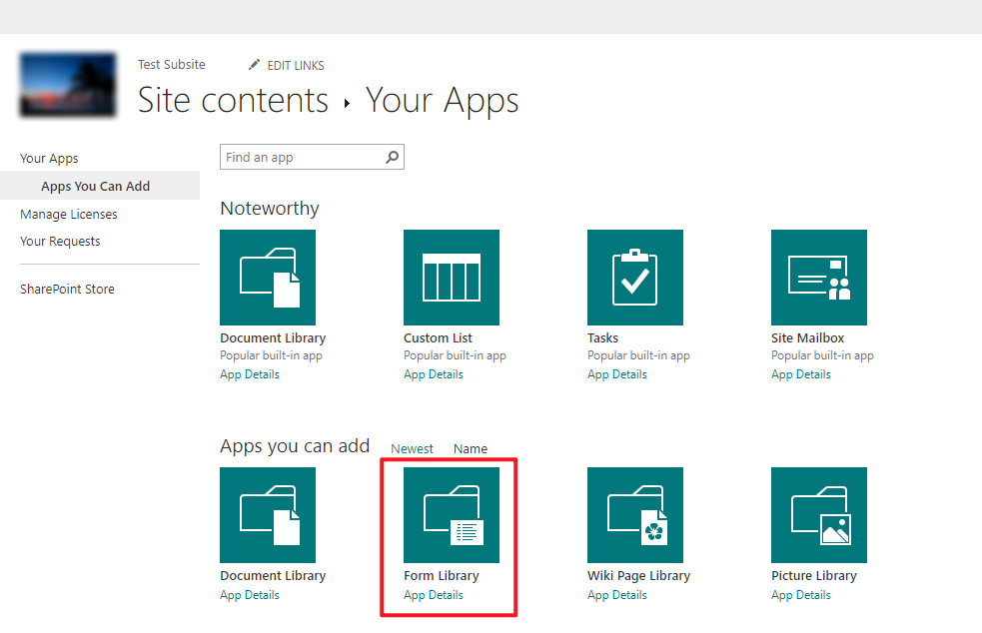982x633 pixels.
Task: Open App Details for Site Mailbox
Action: point(801,374)
